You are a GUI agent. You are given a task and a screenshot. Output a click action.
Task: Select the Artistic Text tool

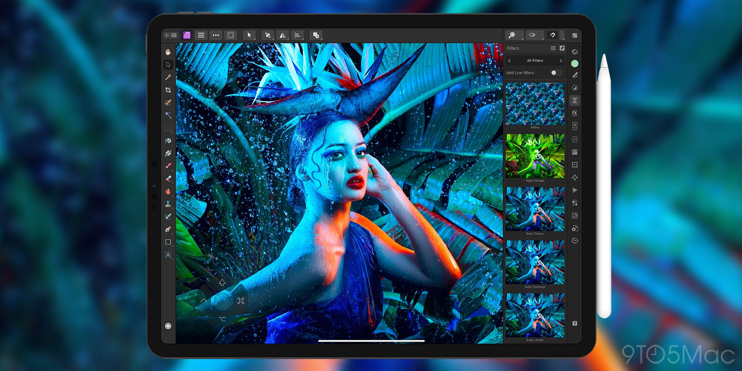click(168, 255)
